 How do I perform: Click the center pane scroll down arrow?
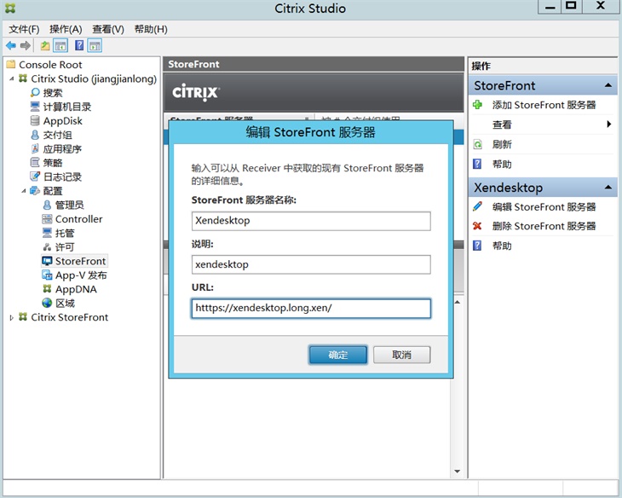point(457,472)
